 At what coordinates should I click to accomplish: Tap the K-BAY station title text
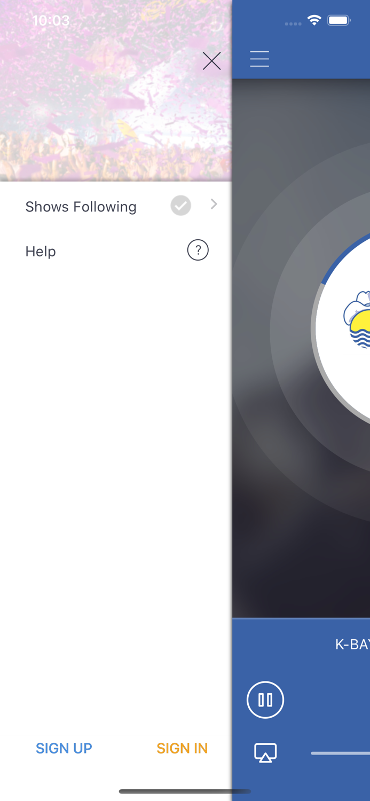tap(352, 645)
